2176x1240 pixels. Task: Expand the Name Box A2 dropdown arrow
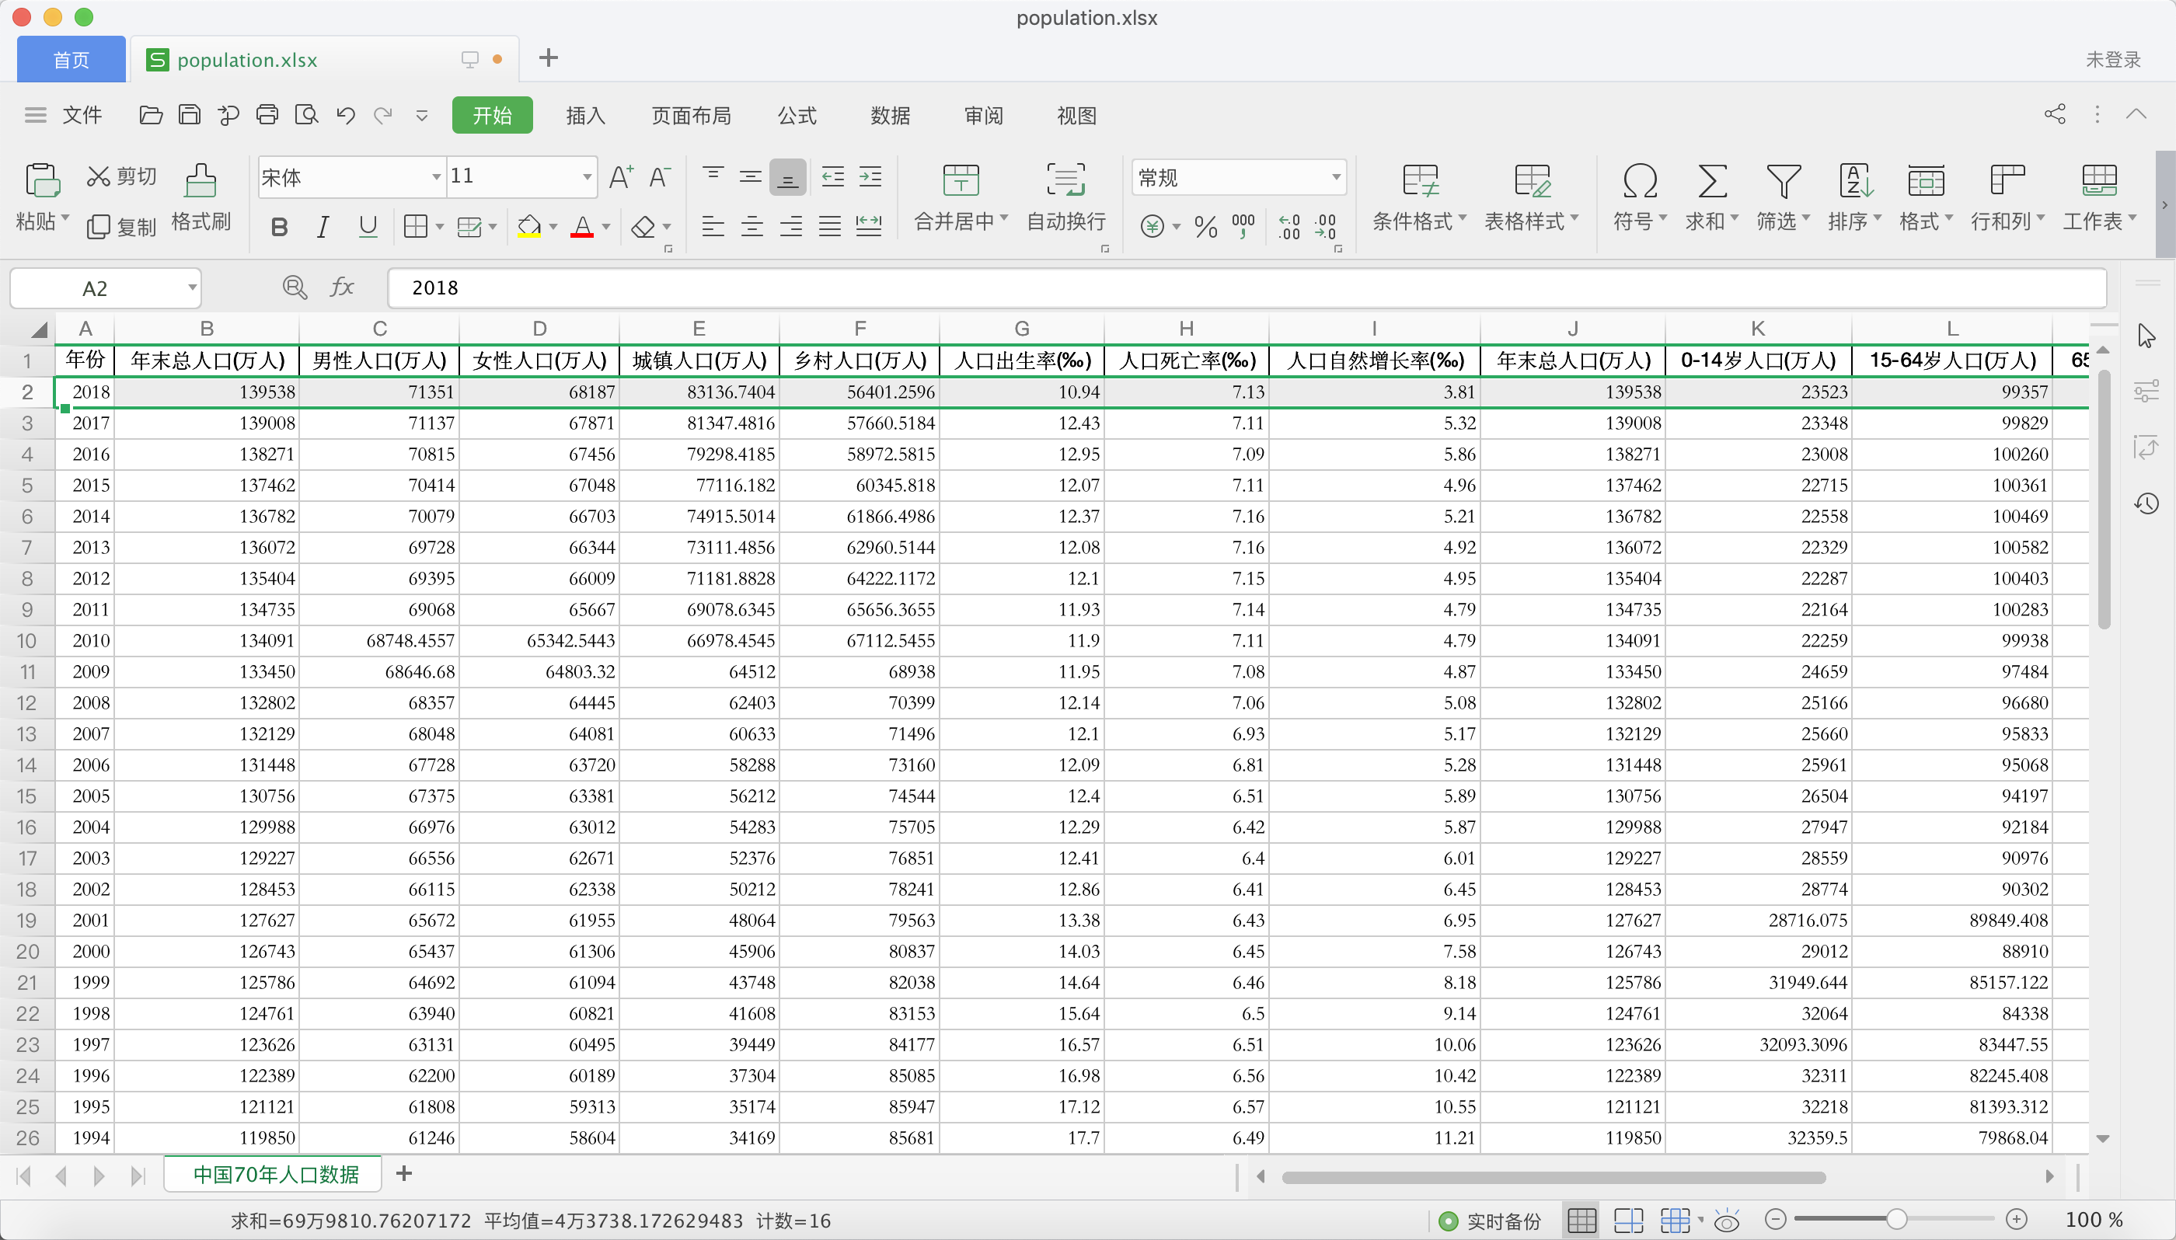point(193,287)
